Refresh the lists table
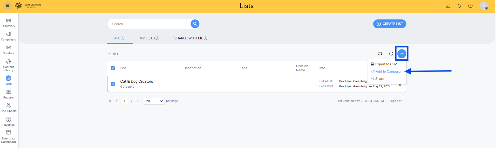 pos(391,54)
